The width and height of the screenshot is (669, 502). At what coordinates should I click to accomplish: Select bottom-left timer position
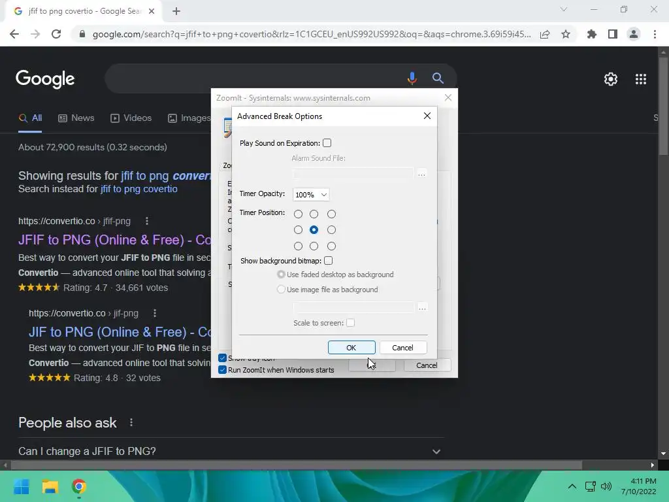(x=298, y=246)
